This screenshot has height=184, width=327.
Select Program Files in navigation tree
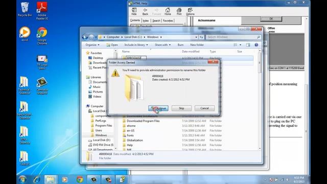[103, 126]
